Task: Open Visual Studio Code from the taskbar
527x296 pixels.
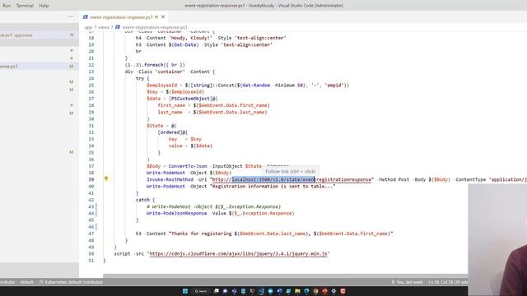Action: [261, 291]
